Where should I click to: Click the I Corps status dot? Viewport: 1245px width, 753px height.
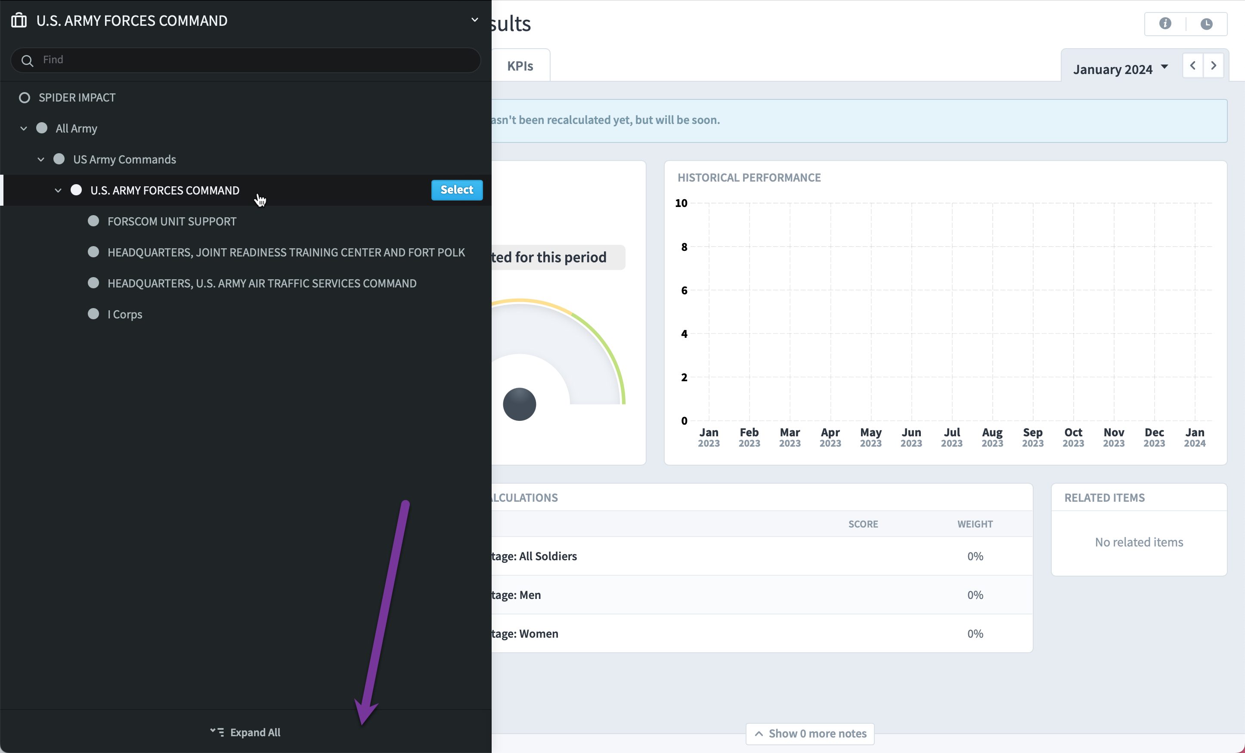coord(93,314)
